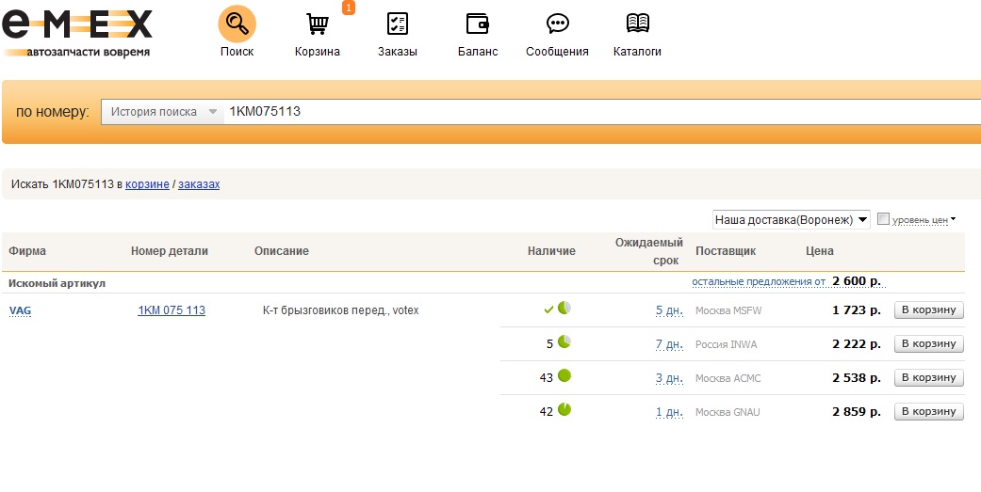The height and width of the screenshot is (492, 981).
Task: Open the Поиск magnifier icon
Action: (237, 24)
